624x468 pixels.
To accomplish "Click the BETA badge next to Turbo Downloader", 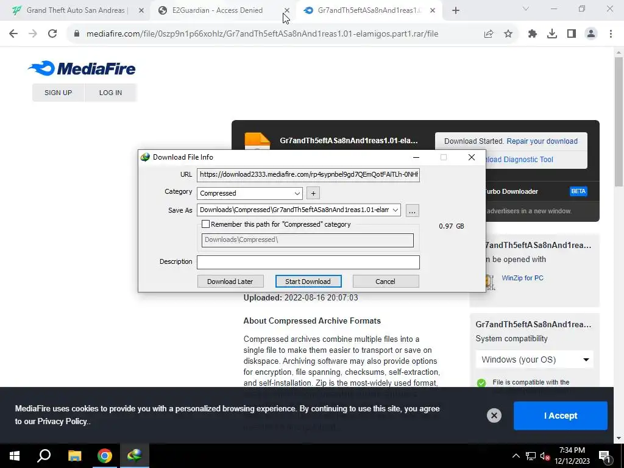I will coord(578,191).
